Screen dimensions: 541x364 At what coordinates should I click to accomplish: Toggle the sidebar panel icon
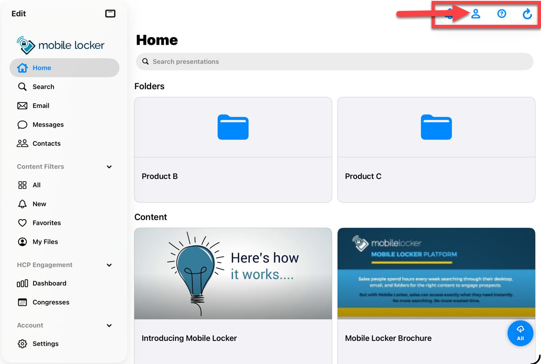coord(110,13)
